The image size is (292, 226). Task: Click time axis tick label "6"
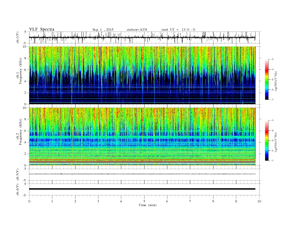point(167,201)
